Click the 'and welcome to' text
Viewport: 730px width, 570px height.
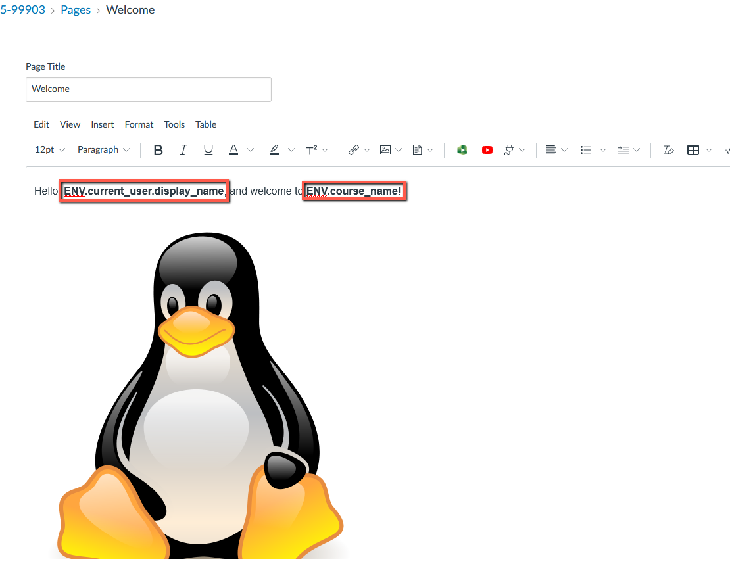coord(267,191)
